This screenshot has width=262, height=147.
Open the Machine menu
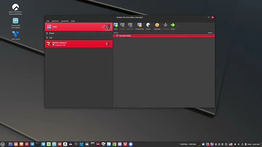pyautogui.click(x=55, y=21)
